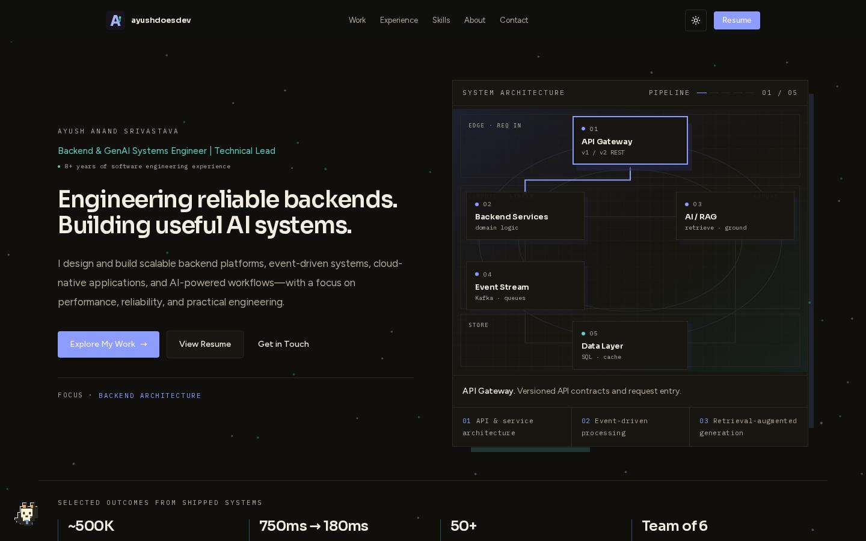Click 'Backend & GenAI Systems Engineer' subtitle
This screenshot has width=866, height=541.
pos(132,151)
